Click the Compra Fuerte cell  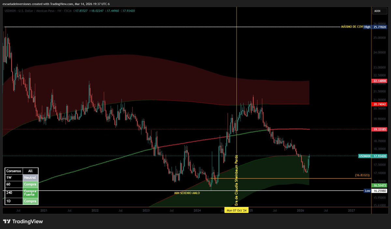tap(31, 193)
